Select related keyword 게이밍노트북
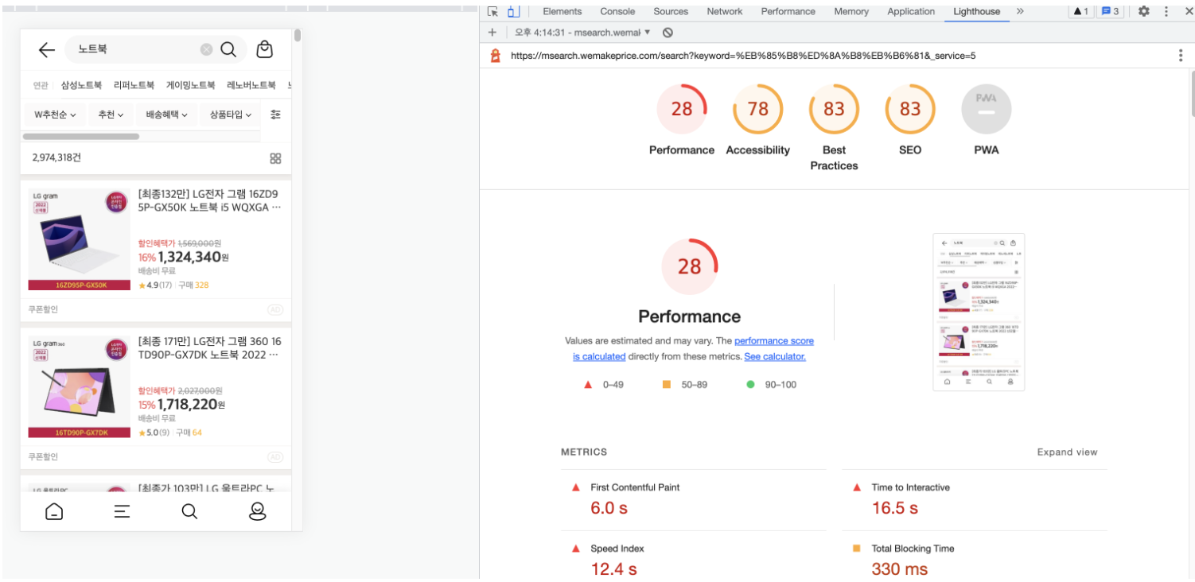 click(190, 85)
